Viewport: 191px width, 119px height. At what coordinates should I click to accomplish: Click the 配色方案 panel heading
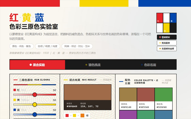[x=127, y=82]
